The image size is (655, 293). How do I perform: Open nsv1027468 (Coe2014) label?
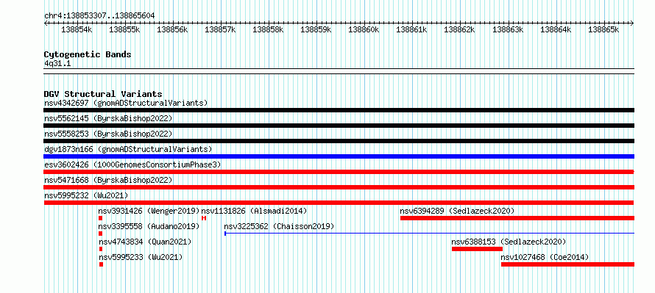(545, 257)
